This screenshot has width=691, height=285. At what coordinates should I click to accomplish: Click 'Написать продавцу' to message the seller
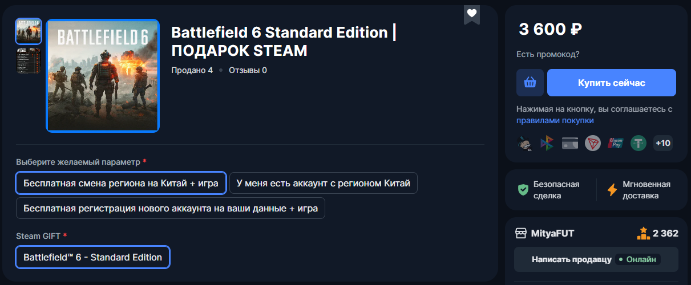coord(571,259)
